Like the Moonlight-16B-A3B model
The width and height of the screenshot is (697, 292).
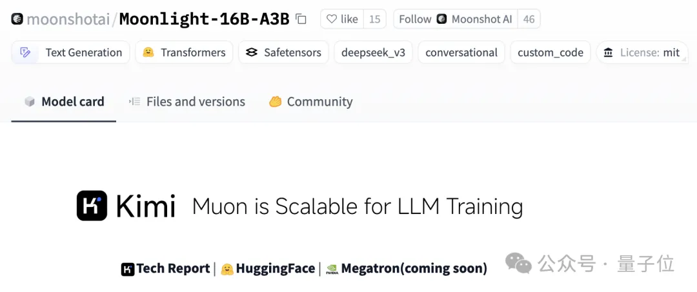click(342, 19)
